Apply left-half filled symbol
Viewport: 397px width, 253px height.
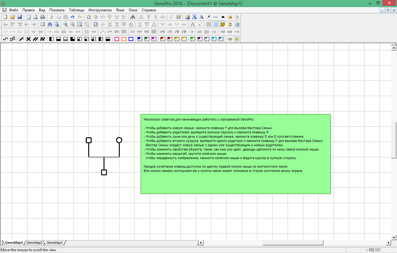pos(51,39)
